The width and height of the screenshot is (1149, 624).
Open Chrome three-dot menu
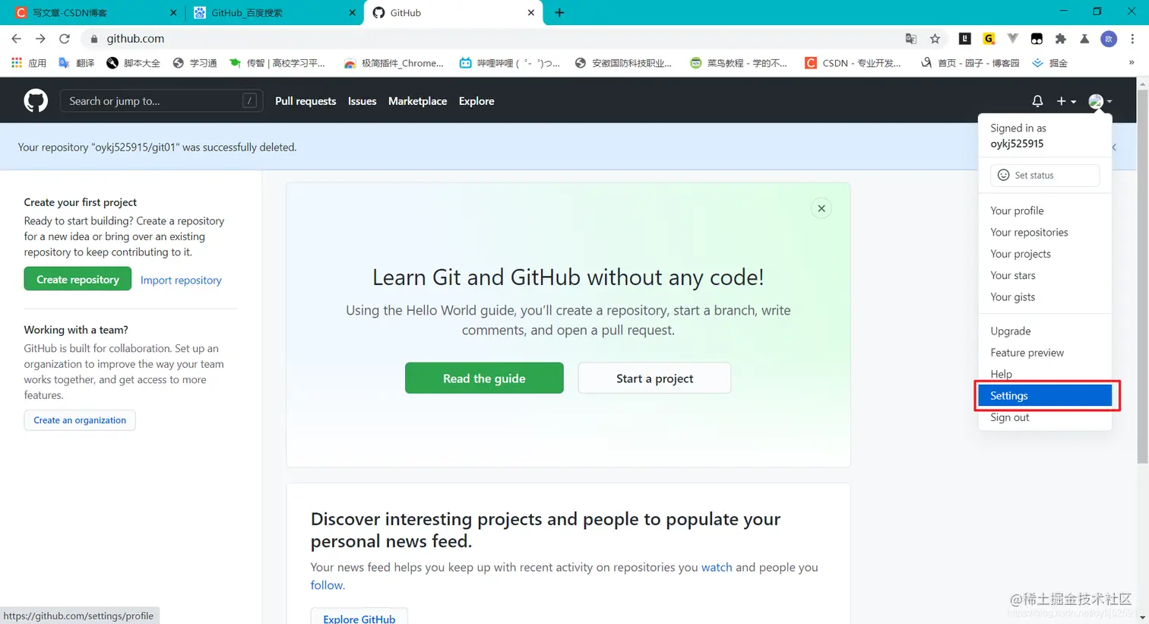[1132, 39]
